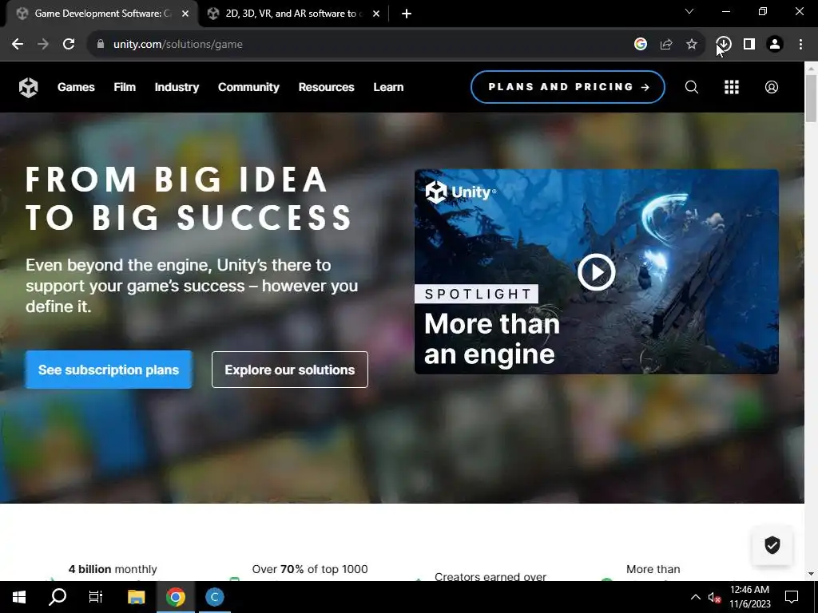Open the Games menu
This screenshot has height=613, width=818.
(76, 87)
